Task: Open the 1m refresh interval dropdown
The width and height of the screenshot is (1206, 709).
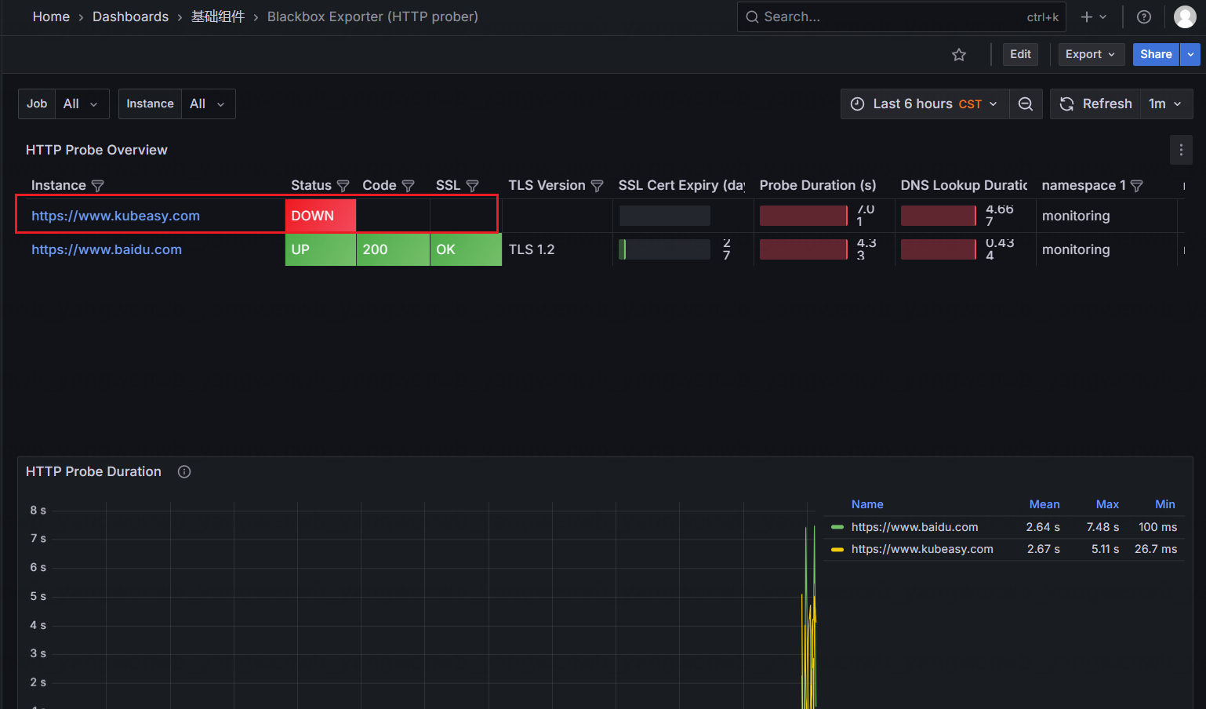Action: click(x=1165, y=104)
